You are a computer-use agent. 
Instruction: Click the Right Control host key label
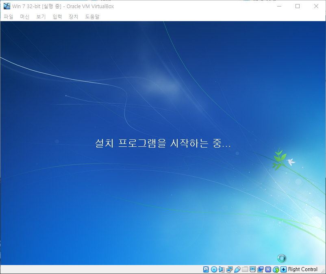tap(303, 270)
